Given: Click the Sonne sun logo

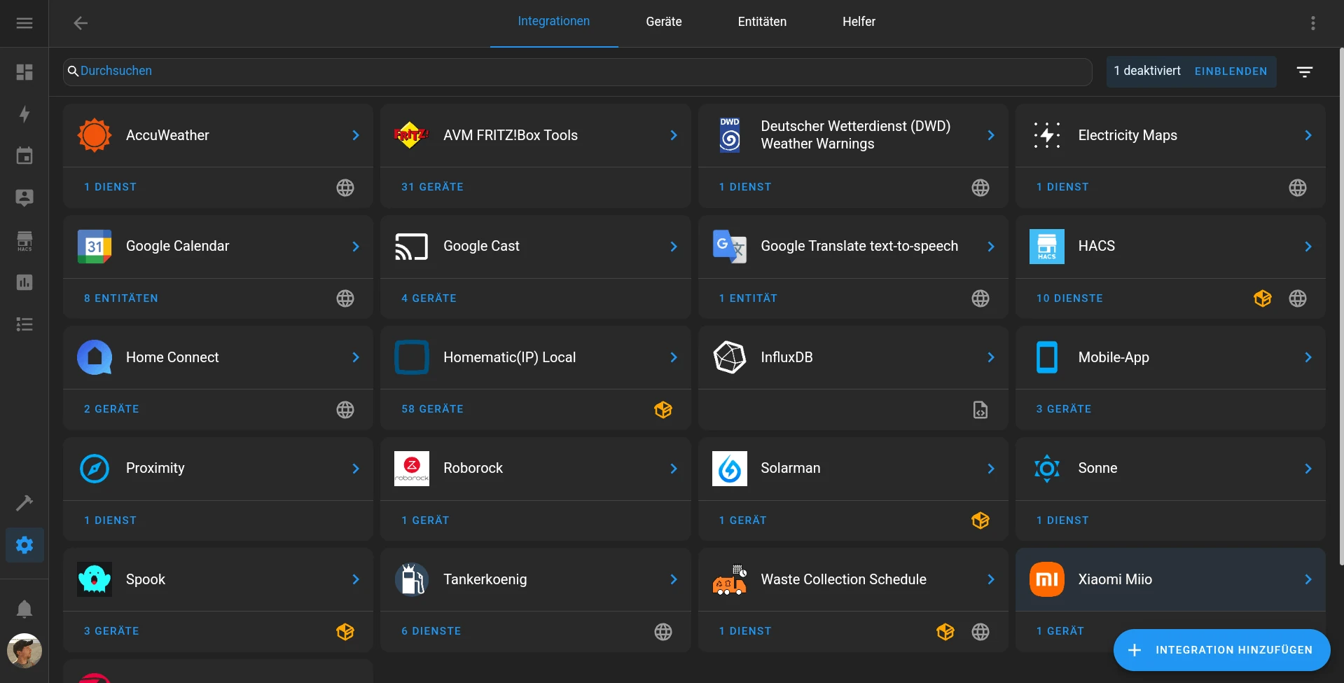Looking at the screenshot, I should (1047, 469).
